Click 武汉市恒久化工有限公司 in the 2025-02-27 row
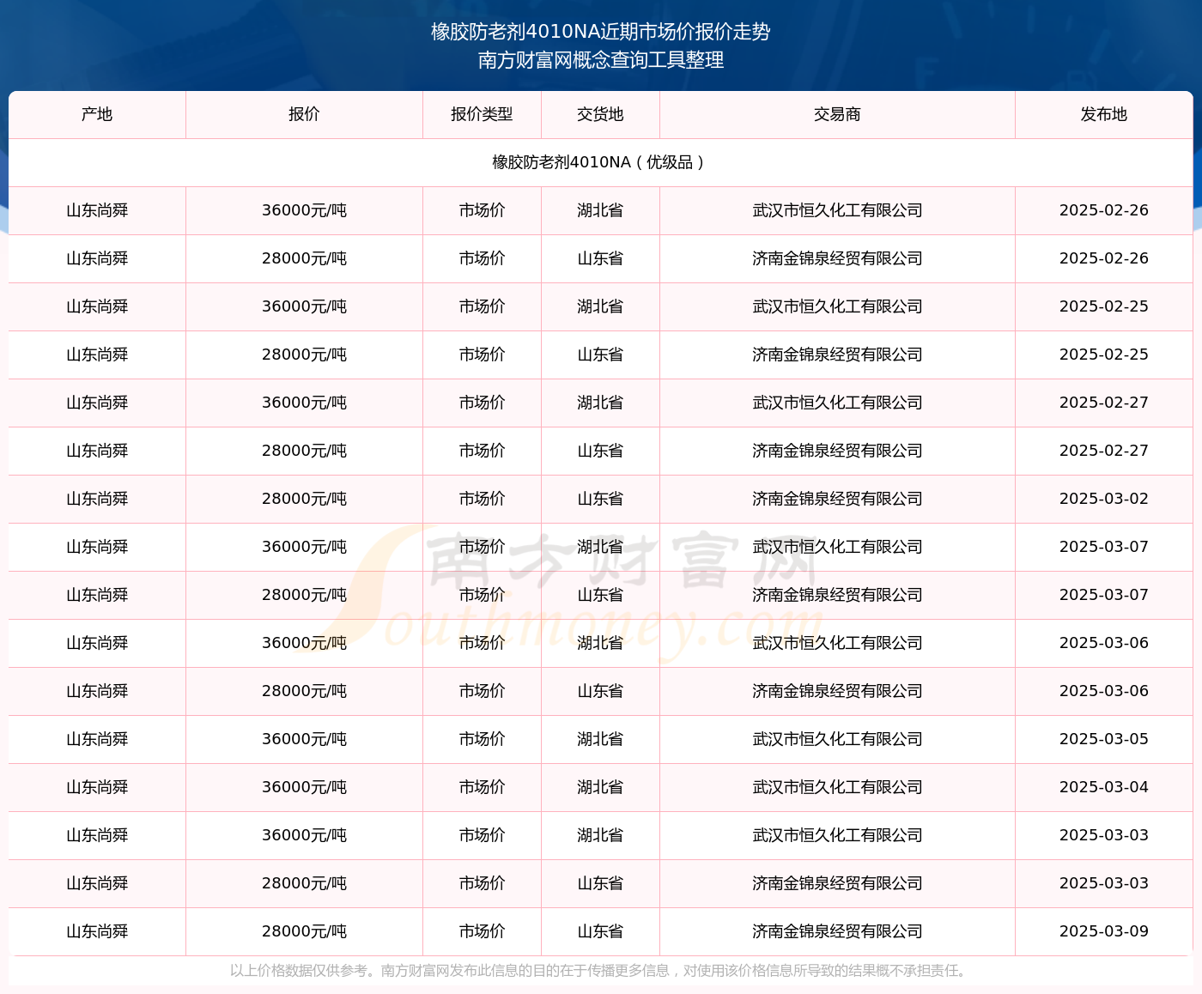 (837, 403)
